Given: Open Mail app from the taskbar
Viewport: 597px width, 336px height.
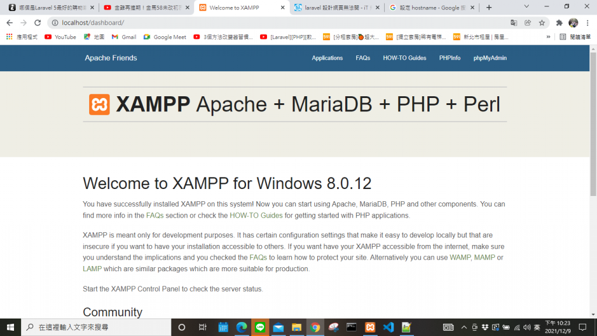Looking at the screenshot, I should coord(278,327).
